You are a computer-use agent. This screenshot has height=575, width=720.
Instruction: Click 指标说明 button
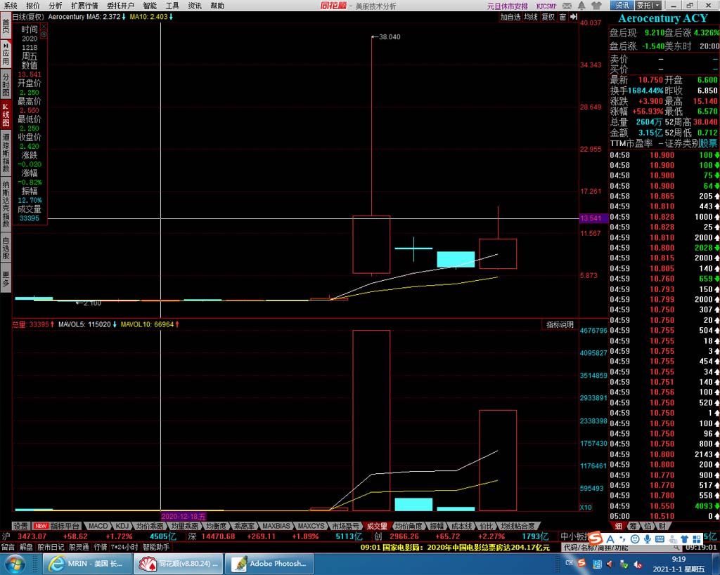[560, 324]
